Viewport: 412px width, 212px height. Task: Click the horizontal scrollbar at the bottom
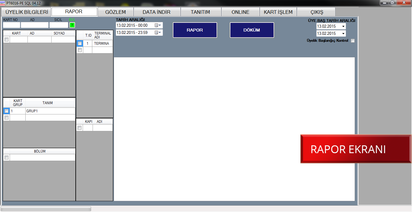pyautogui.click(x=46, y=209)
